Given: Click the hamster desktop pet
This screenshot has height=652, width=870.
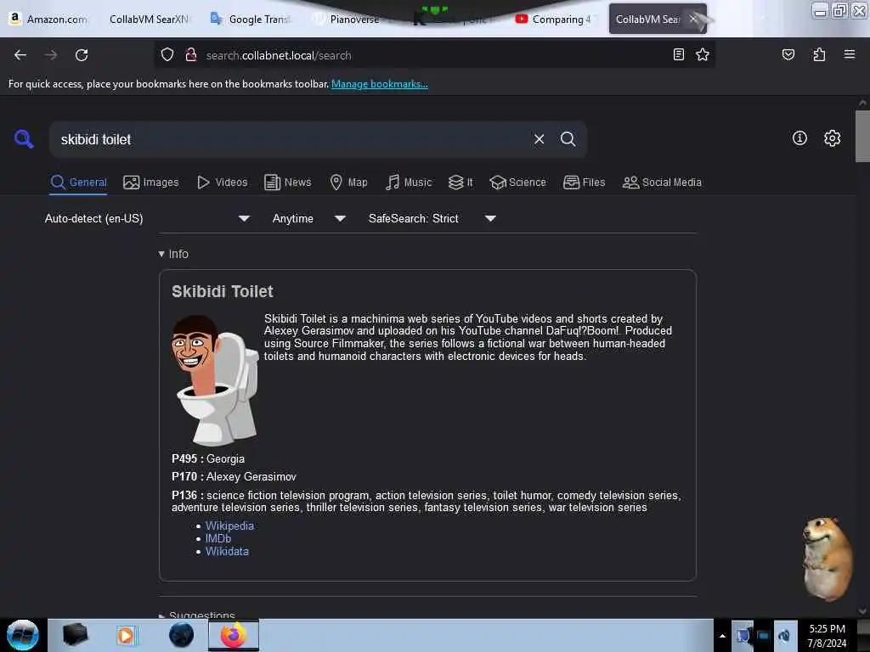Looking at the screenshot, I should coord(827,559).
